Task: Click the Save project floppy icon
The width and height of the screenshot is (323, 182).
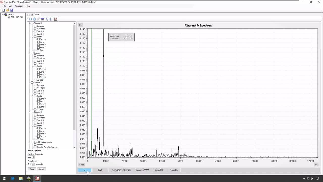Action: tap(12, 10)
